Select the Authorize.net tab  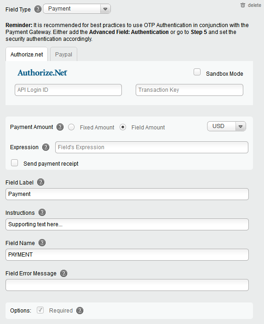pos(27,54)
